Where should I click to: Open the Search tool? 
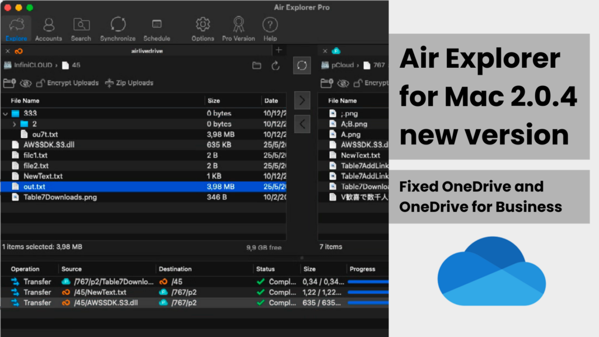pos(81,29)
